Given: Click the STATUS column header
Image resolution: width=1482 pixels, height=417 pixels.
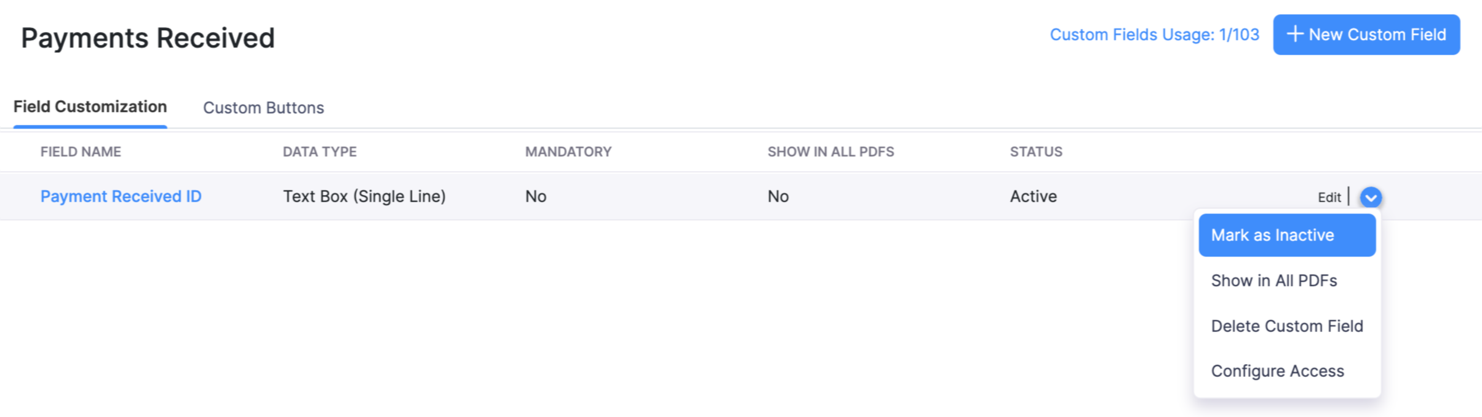Looking at the screenshot, I should coord(1036,152).
